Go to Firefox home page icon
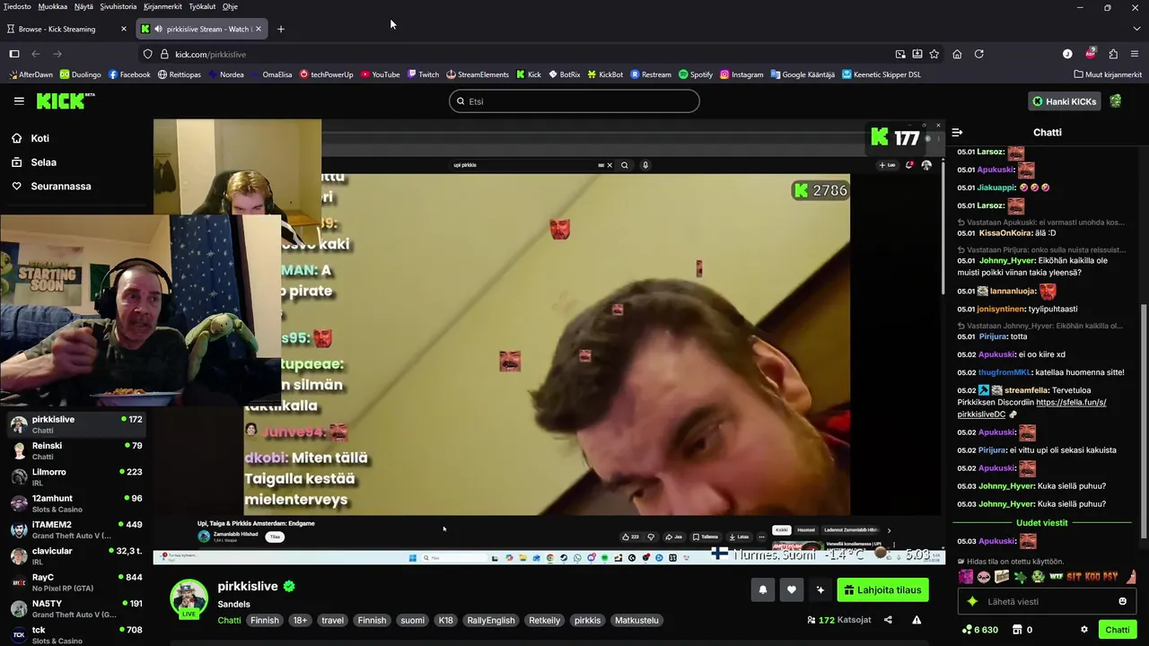 957,54
